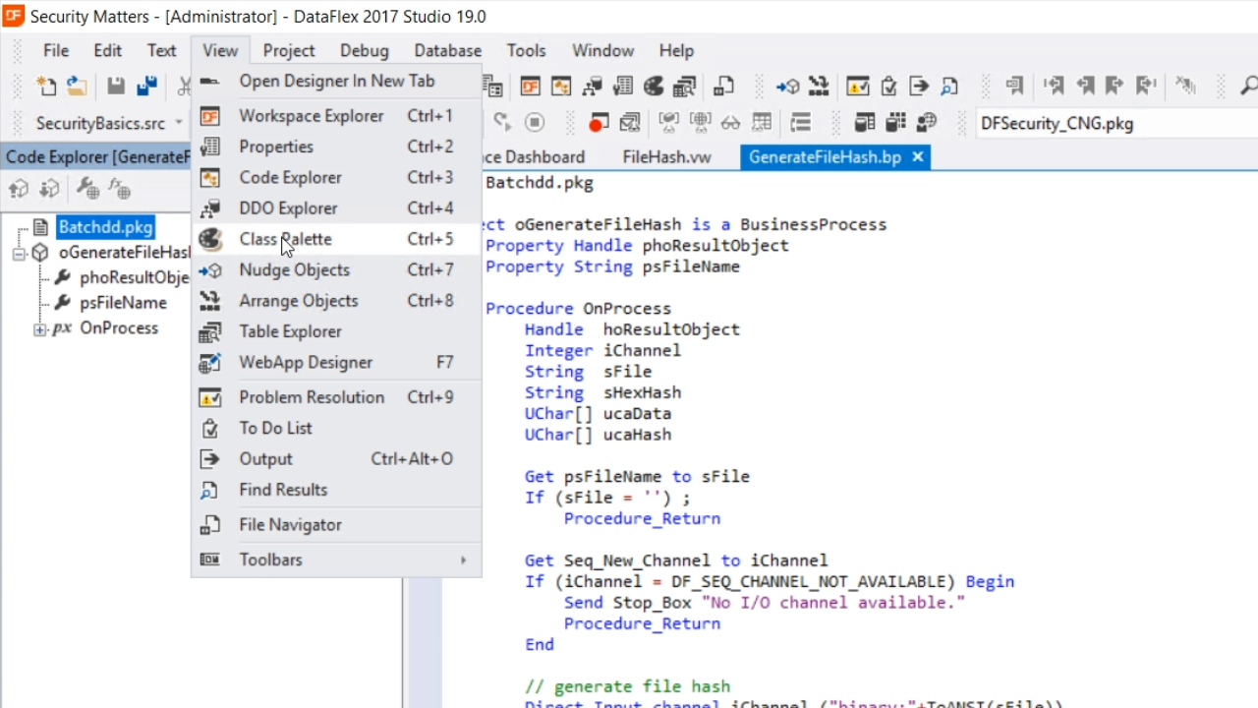Close the GenerateFileHash.bp tab
This screenshot has width=1258, height=708.
918,157
